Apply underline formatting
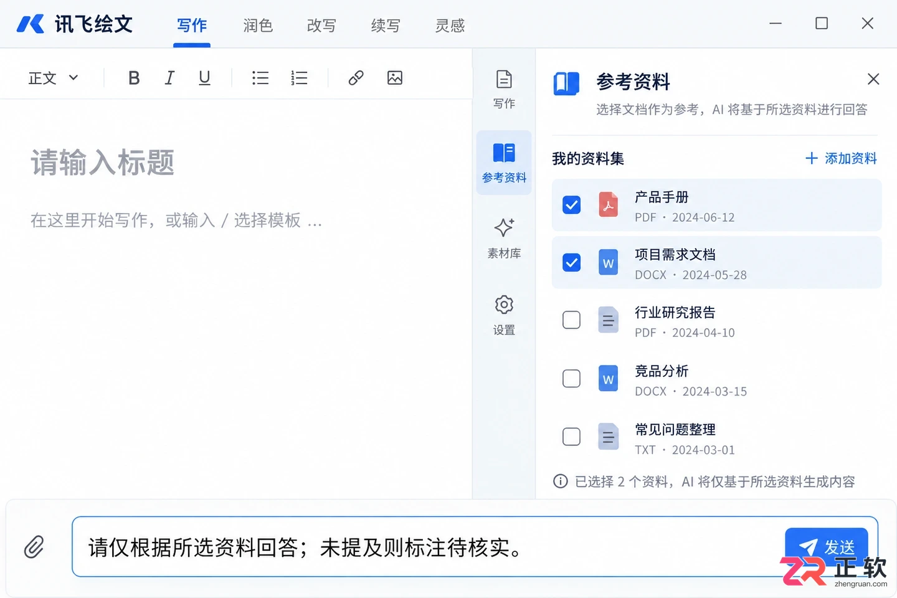The image size is (897, 598). pos(204,78)
